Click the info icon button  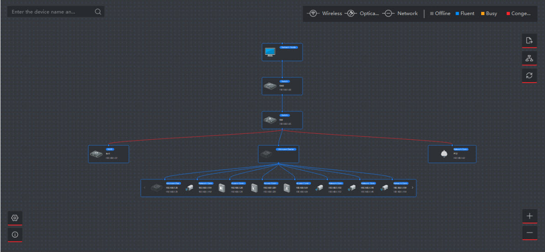(x=15, y=235)
